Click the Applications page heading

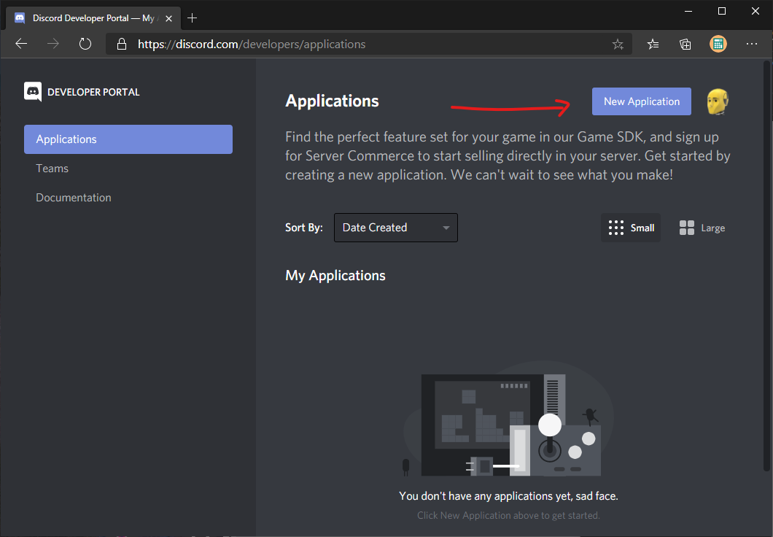click(x=332, y=101)
